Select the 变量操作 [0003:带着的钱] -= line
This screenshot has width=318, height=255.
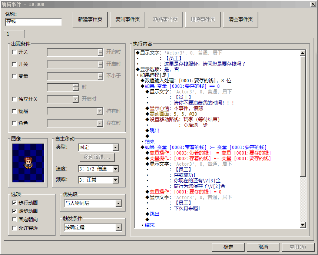point(208,153)
